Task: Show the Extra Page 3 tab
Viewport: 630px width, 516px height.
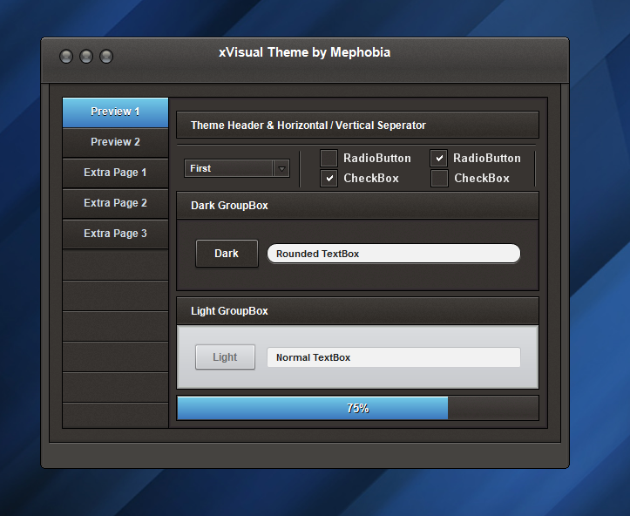Action: pyautogui.click(x=115, y=234)
